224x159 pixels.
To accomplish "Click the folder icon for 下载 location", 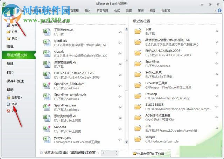I will pyautogui.click(x=138, y=31).
